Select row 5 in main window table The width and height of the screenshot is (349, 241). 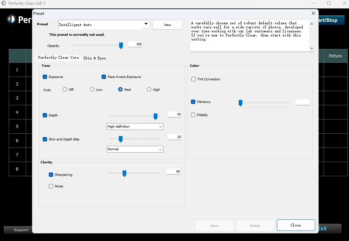pos(17,127)
